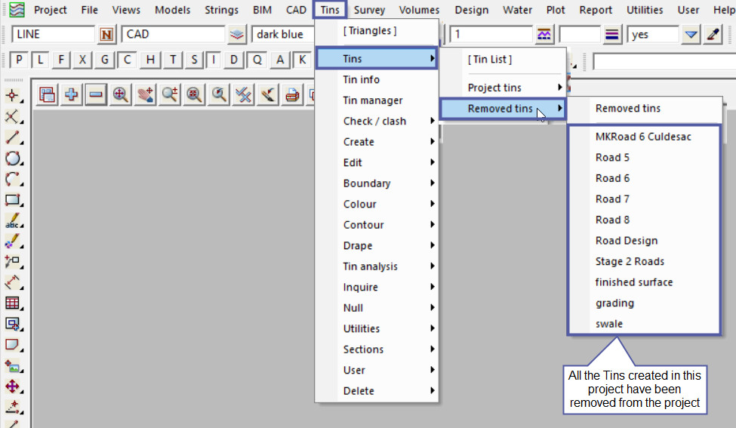Toggle the Q snap letter button
This screenshot has height=428, width=736.
[258, 60]
